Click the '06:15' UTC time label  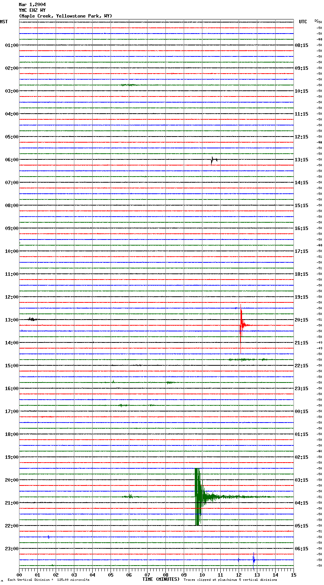(302, 549)
